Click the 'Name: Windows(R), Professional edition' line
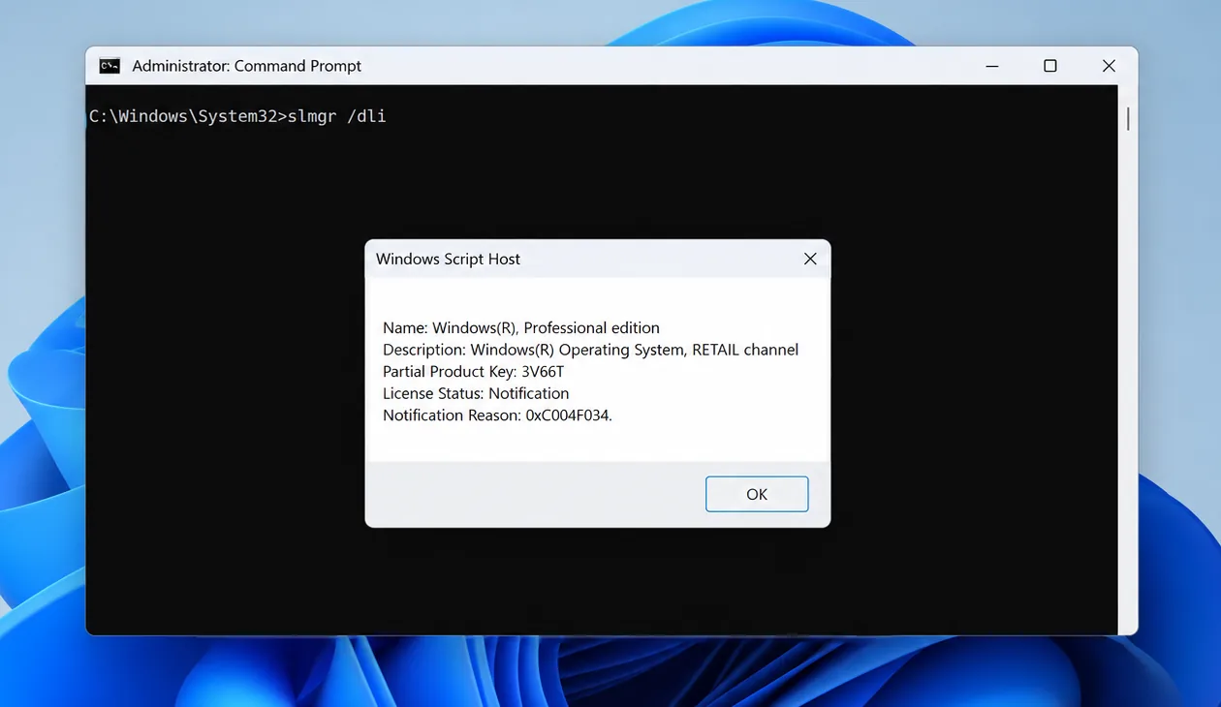 [x=521, y=327]
